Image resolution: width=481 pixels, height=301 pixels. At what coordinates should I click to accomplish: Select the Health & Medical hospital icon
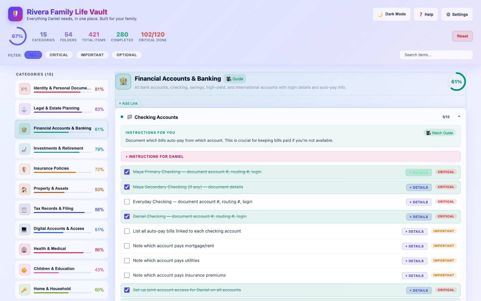tap(24, 250)
